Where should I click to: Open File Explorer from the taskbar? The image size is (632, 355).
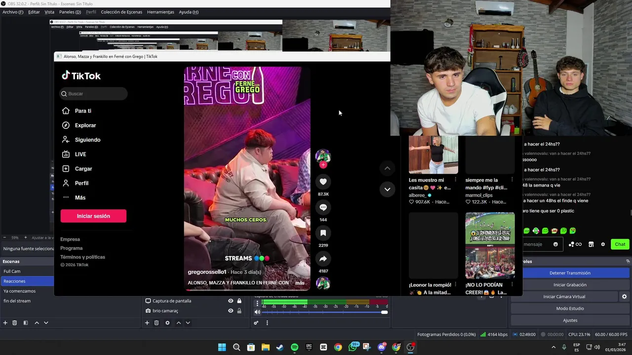(266, 347)
